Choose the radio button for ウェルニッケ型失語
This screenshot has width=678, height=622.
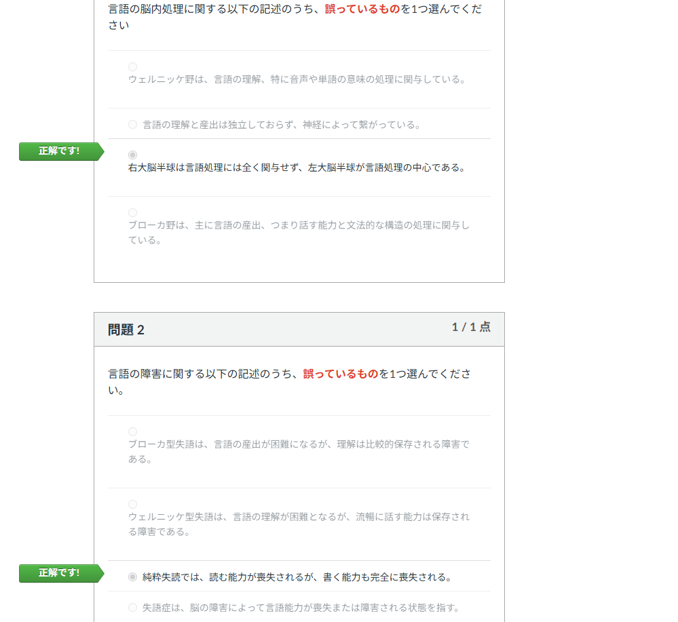coord(132,504)
